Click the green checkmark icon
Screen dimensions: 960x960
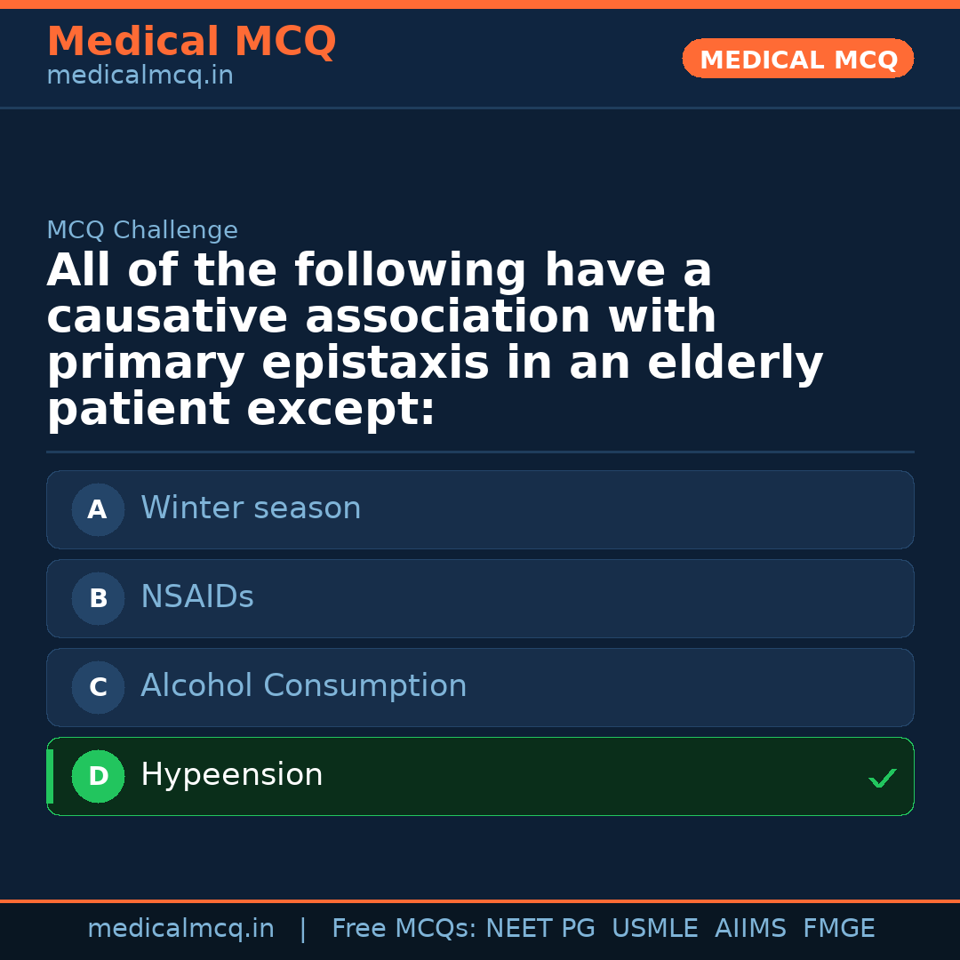[x=882, y=779]
